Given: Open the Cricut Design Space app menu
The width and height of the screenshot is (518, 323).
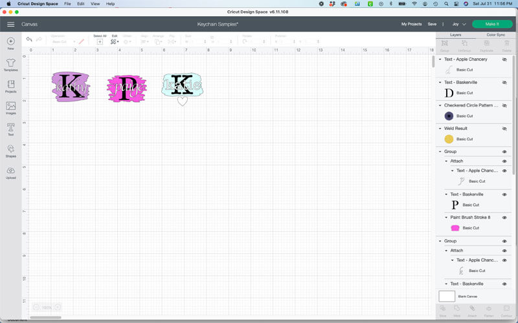Looking at the screenshot, I should (38, 4).
